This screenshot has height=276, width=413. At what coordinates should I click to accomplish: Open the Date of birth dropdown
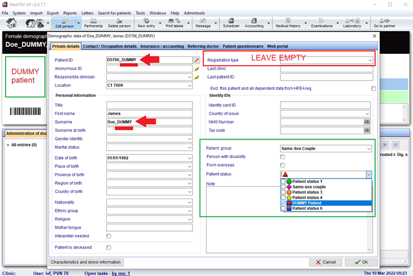pyautogui.click(x=189, y=158)
